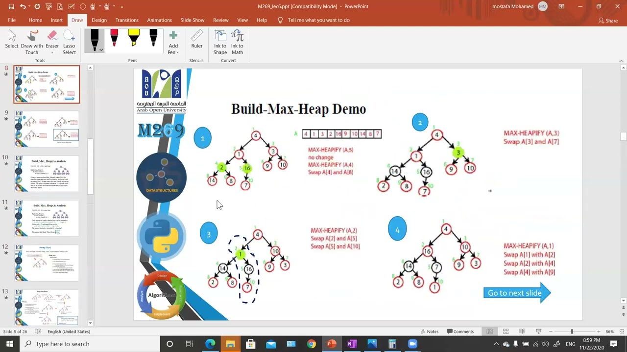Image resolution: width=627 pixels, height=352 pixels.
Task: Select slide 11 thumbnail
Action: 47,218
